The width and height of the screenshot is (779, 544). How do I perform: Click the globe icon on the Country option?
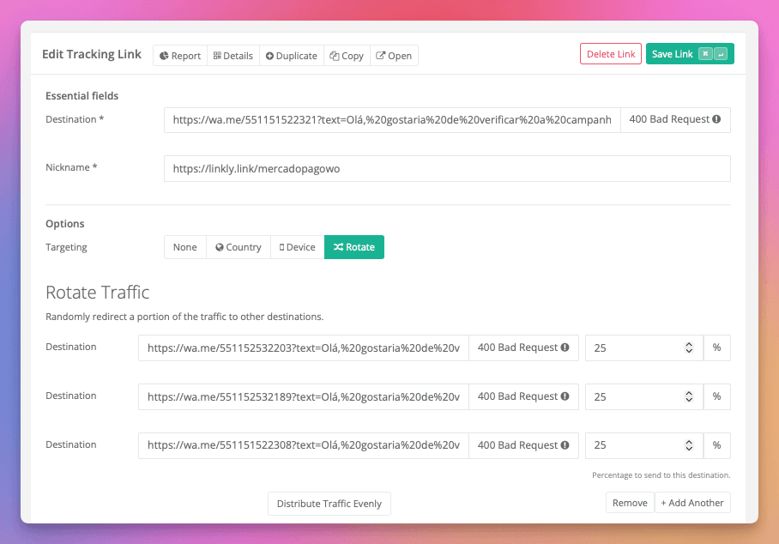click(x=220, y=247)
